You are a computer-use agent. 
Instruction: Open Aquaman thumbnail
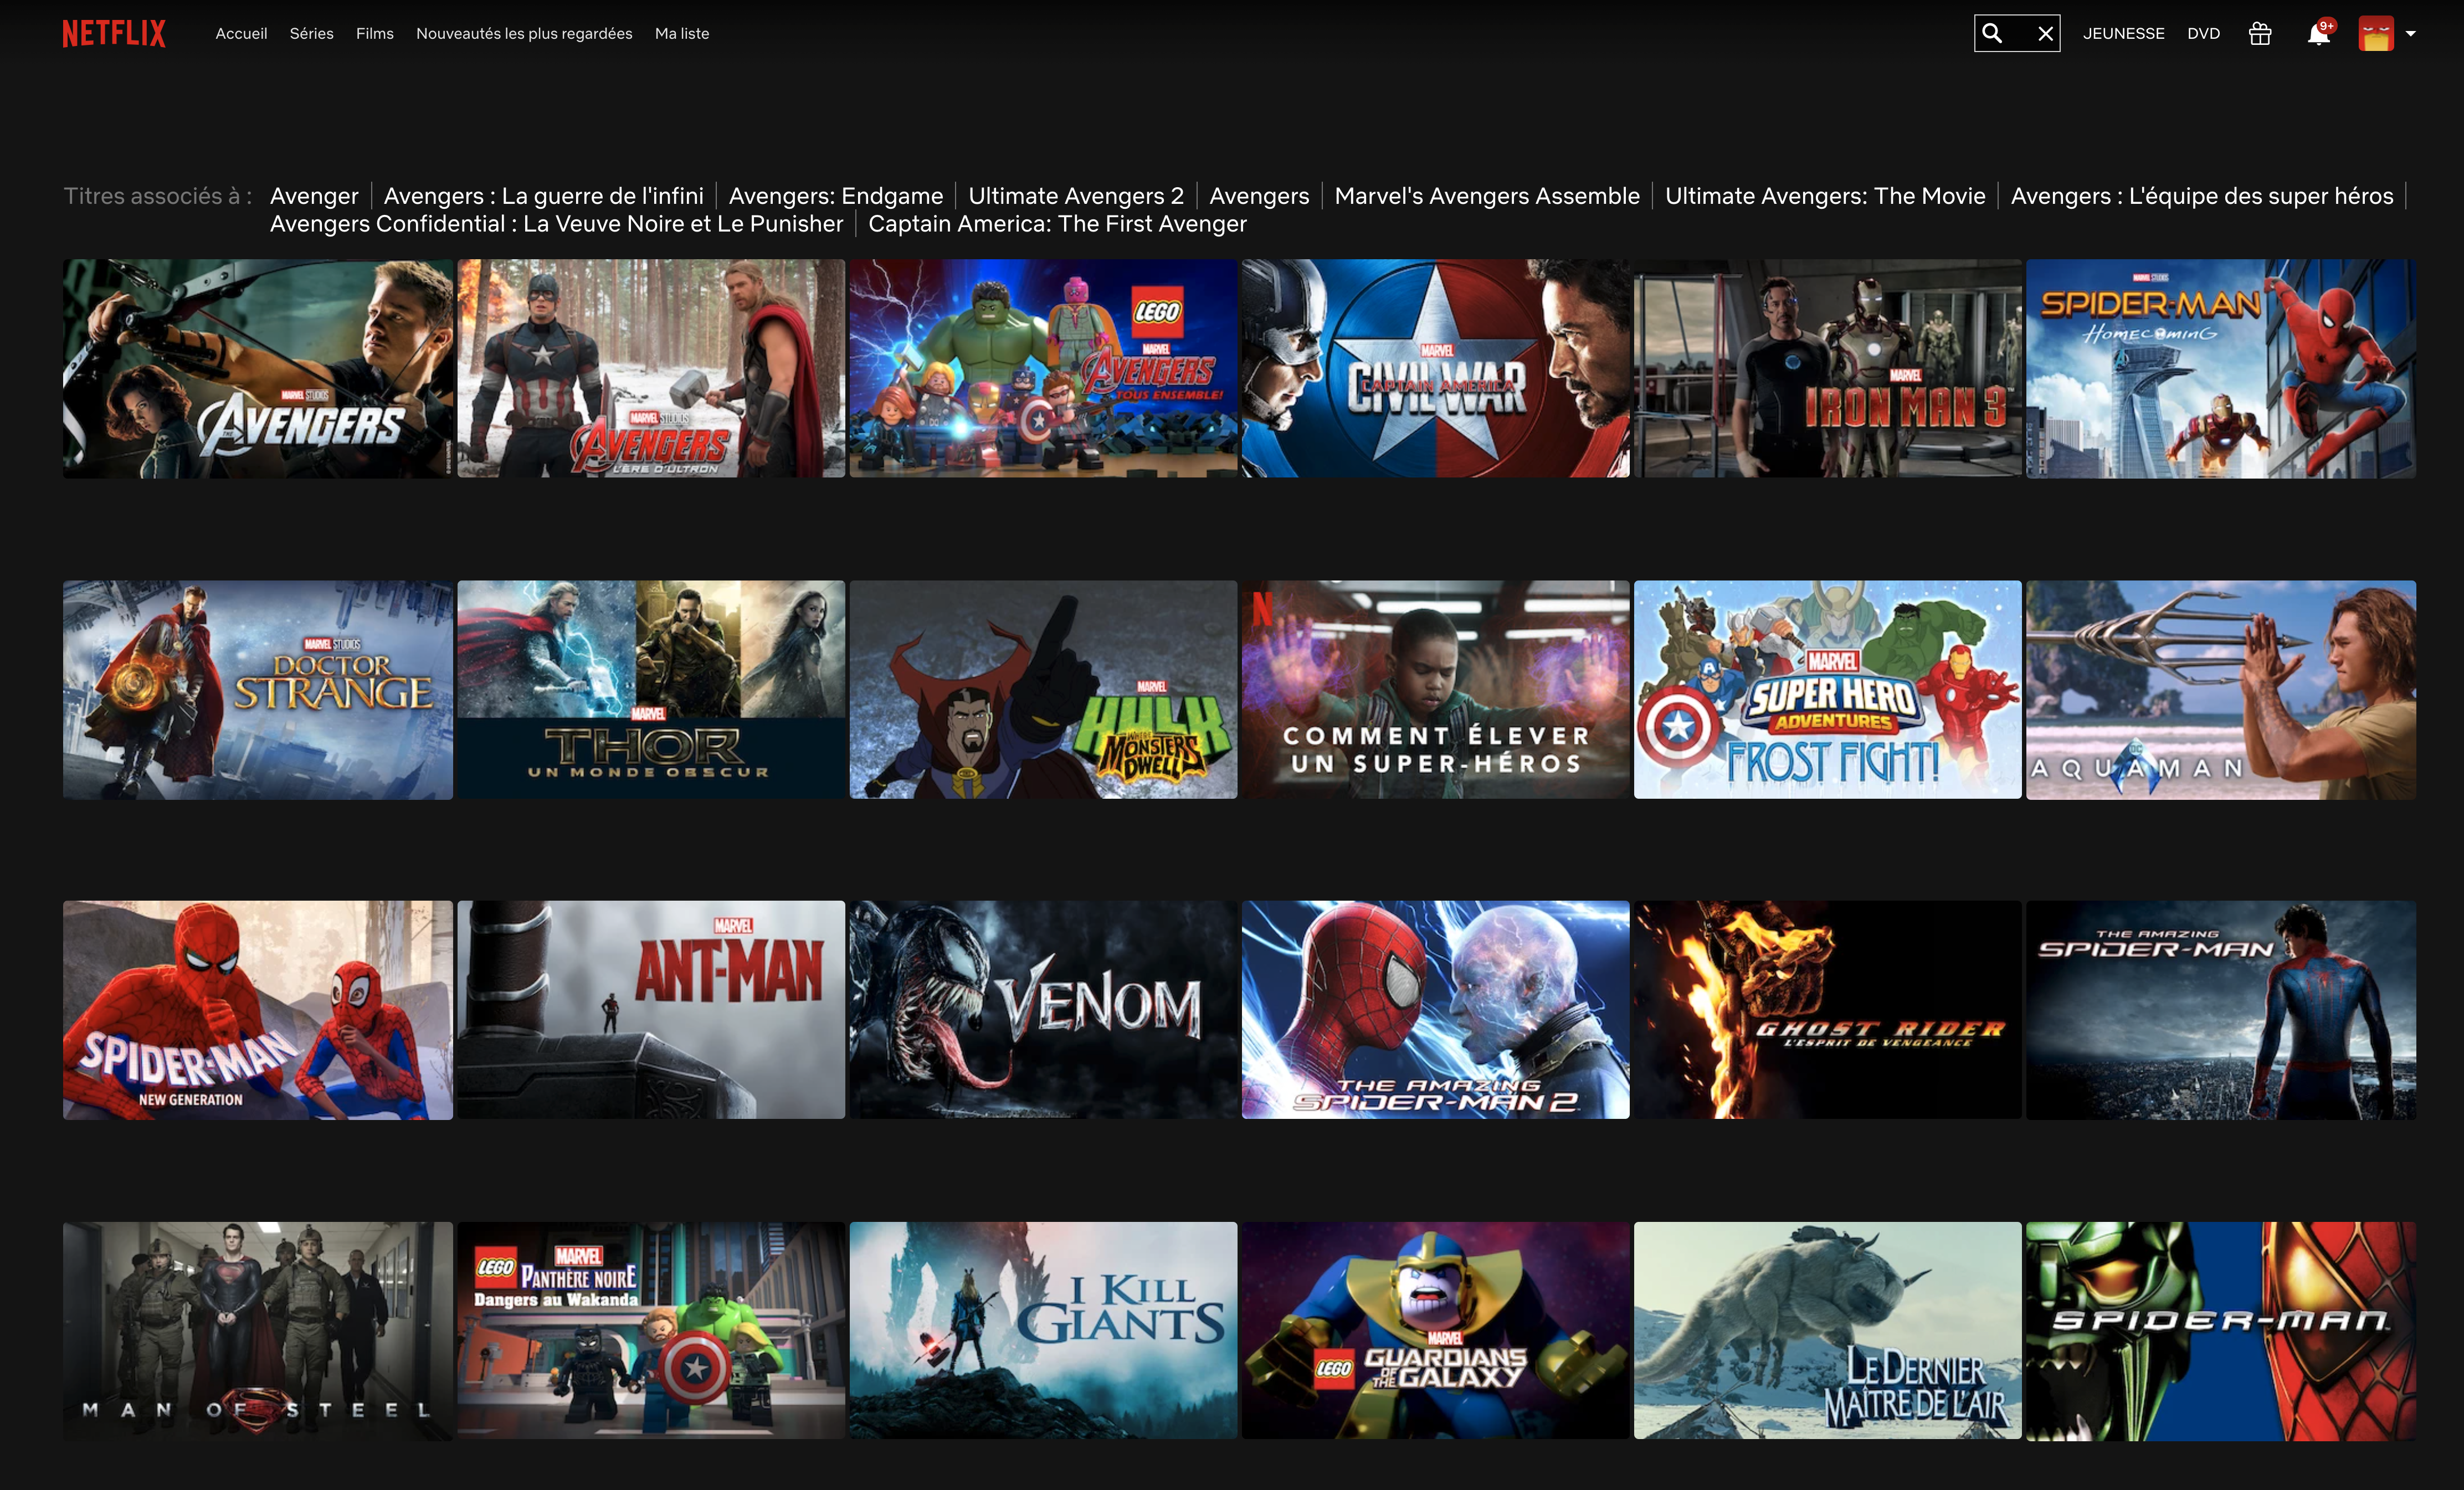[x=2220, y=690]
